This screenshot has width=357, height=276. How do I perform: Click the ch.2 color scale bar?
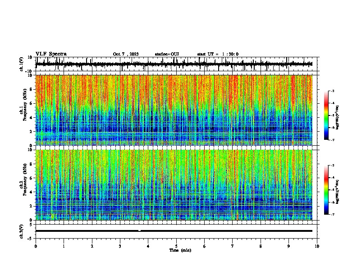(326, 190)
